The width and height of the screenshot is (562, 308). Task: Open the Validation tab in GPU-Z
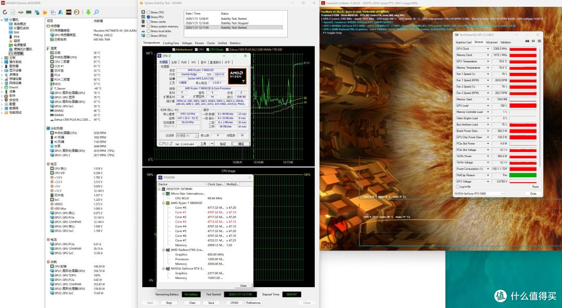click(505, 42)
